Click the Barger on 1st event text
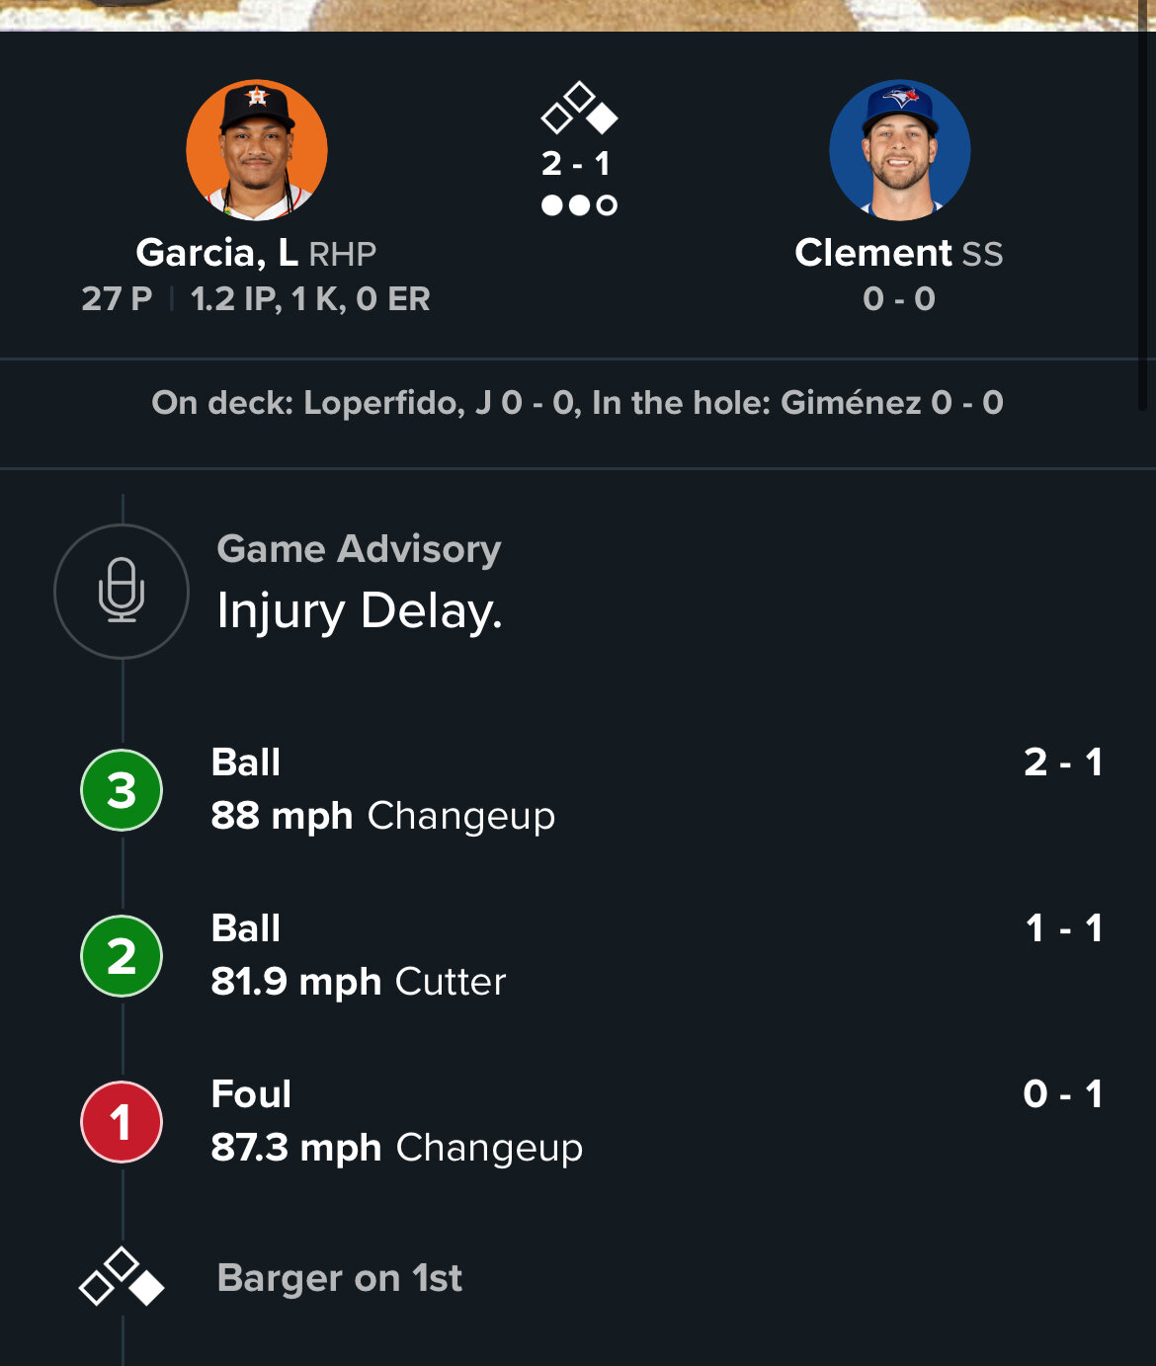Image resolution: width=1156 pixels, height=1366 pixels. tap(339, 1278)
